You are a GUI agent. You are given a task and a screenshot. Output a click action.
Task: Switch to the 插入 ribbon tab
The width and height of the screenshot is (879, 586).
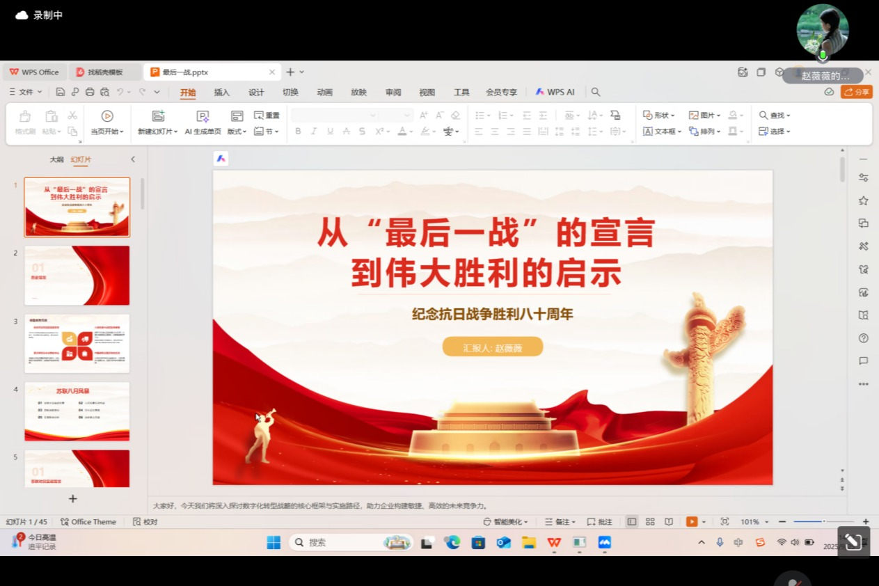tap(221, 93)
